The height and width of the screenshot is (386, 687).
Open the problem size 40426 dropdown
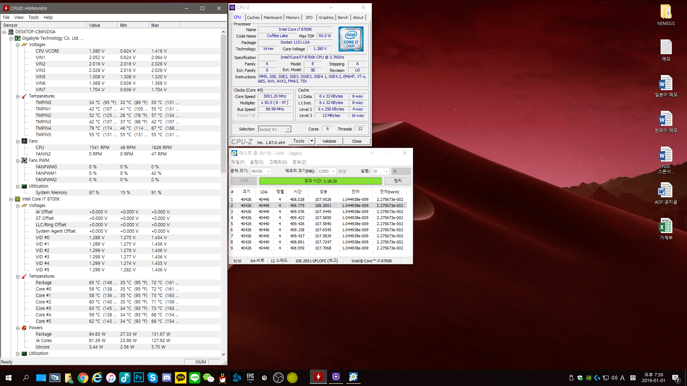[x=269, y=171]
